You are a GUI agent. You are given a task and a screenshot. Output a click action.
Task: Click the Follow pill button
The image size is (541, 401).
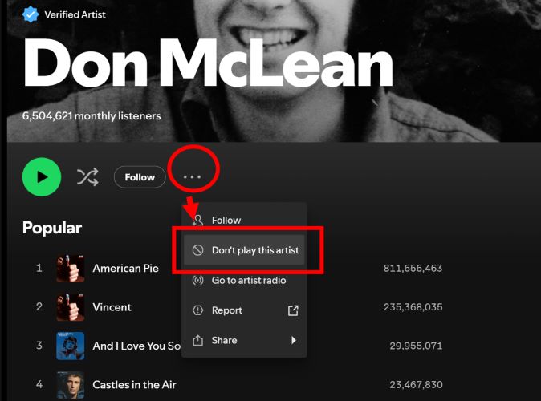pos(140,177)
